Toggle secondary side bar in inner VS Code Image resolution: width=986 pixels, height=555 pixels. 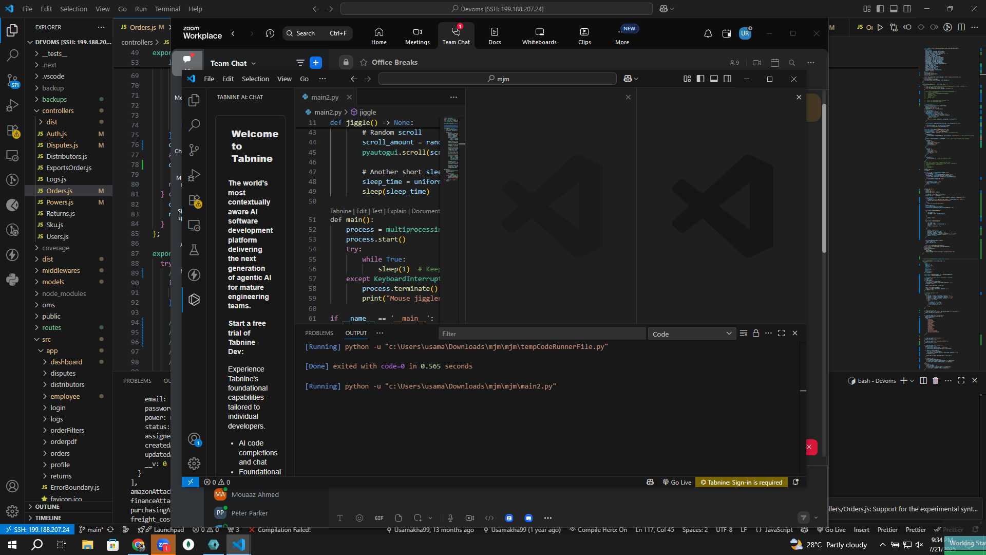click(727, 79)
